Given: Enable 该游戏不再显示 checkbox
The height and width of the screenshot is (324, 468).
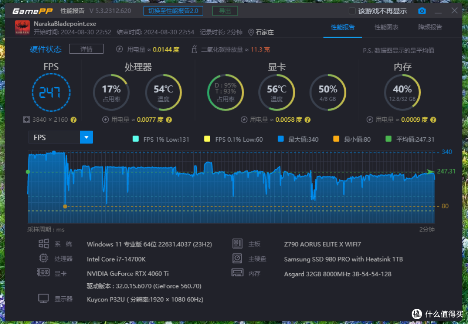Looking at the screenshot, I should point(352,11).
